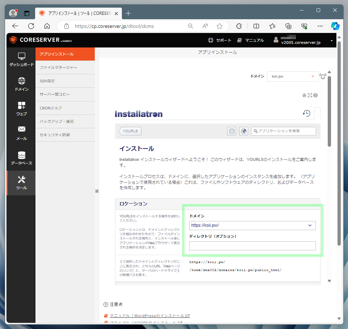Viewport: 348px width, 329px height.
Task: Click the CORESERVER logo
Action: [41, 40]
